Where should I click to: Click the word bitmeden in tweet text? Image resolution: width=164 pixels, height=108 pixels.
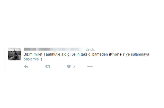click(x=100, y=54)
